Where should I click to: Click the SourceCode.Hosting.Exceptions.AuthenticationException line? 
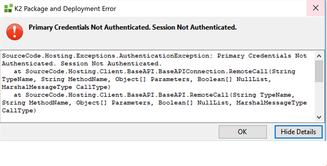click(x=154, y=56)
